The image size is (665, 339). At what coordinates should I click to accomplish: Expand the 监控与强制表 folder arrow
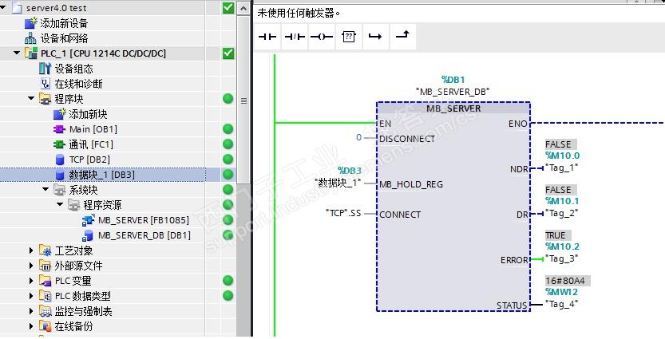tap(31, 311)
